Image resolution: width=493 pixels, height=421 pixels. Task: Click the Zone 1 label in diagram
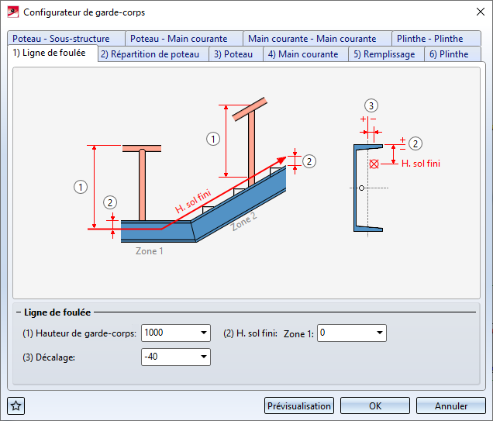(149, 251)
